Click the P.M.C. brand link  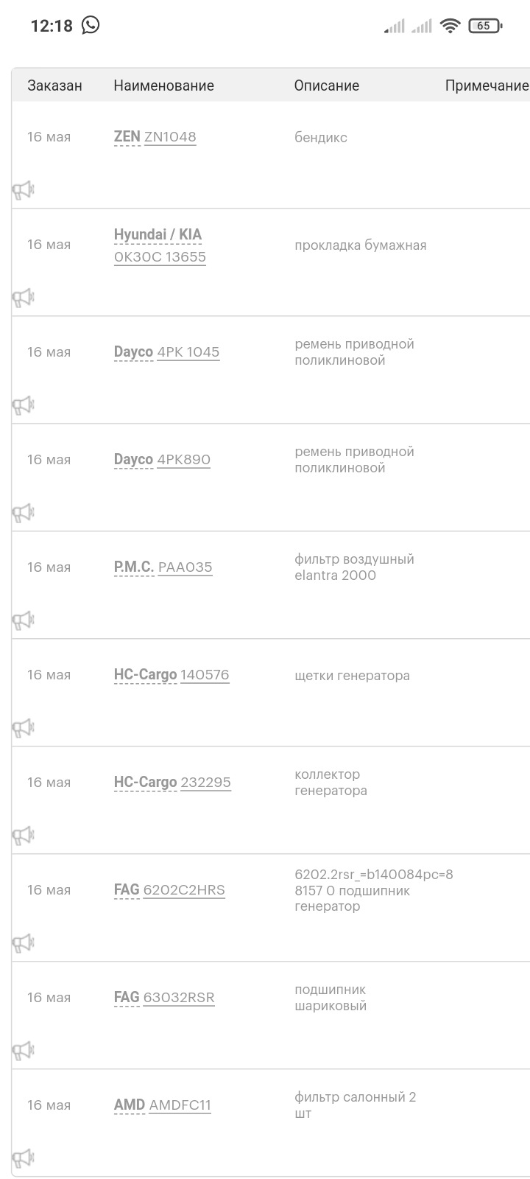pyautogui.click(x=134, y=567)
